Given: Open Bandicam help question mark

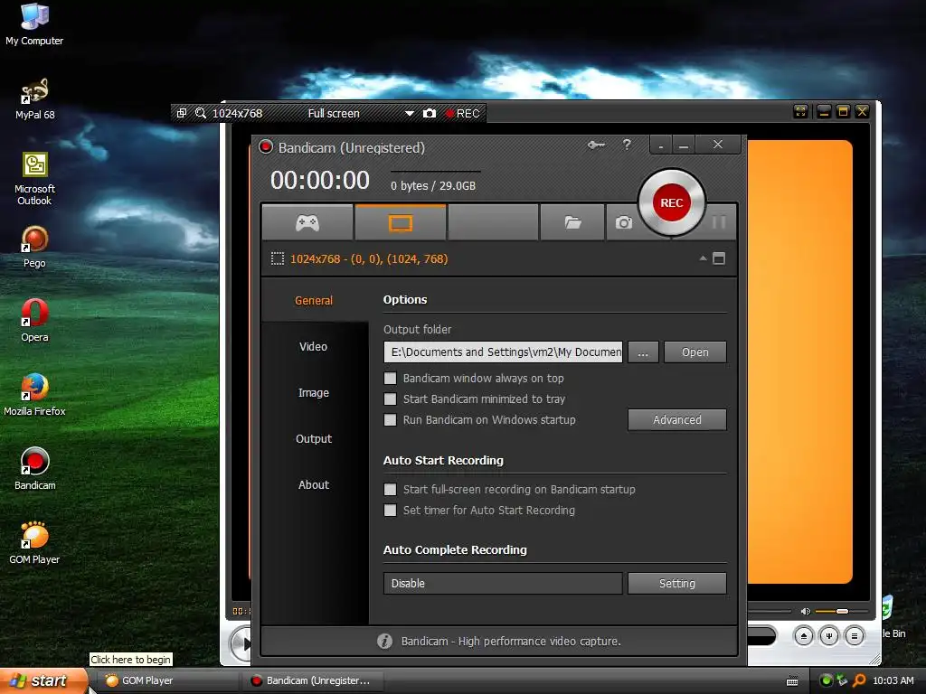Looking at the screenshot, I should (627, 144).
